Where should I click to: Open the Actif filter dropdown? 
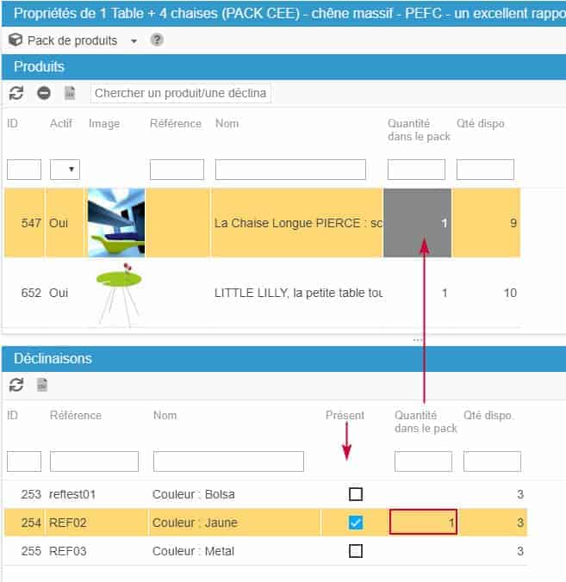click(65, 170)
